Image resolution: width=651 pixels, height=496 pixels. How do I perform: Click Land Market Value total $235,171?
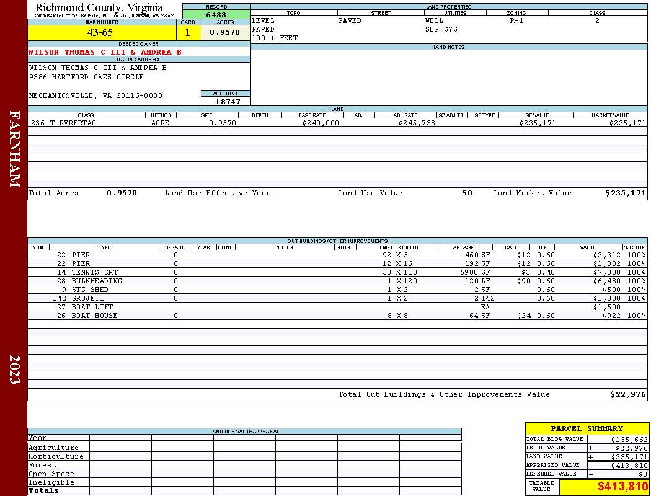(x=625, y=193)
